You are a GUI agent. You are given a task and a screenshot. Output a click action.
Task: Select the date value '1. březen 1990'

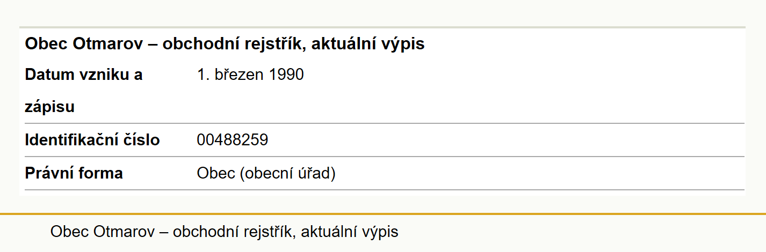[250, 75]
